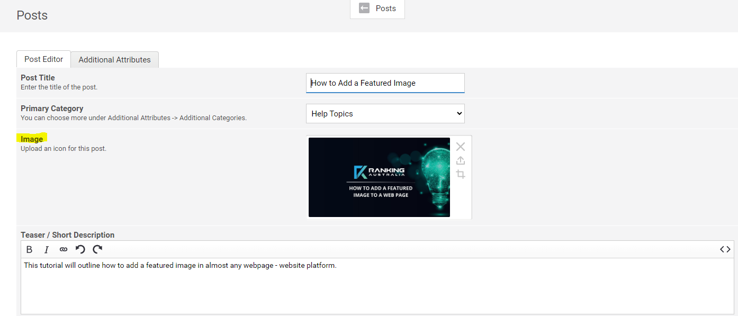This screenshot has height=316, width=738.
Task: Insert a hyperlink using the link icon
Action: (63, 249)
